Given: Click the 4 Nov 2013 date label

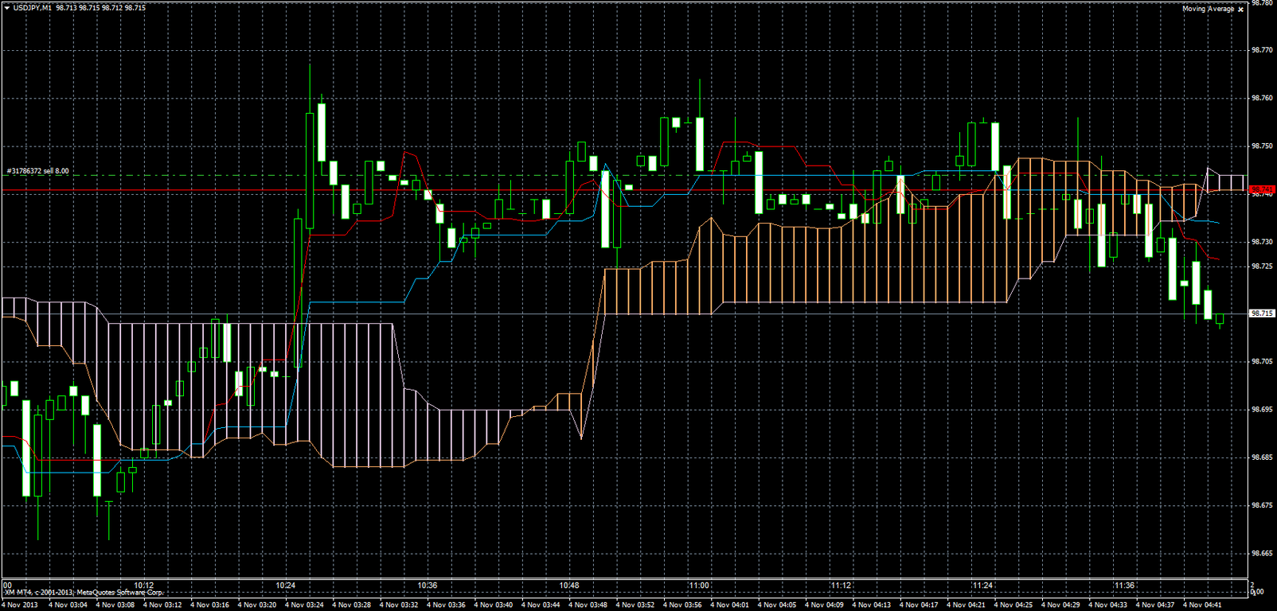Looking at the screenshot, I should [x=20, y=605].
